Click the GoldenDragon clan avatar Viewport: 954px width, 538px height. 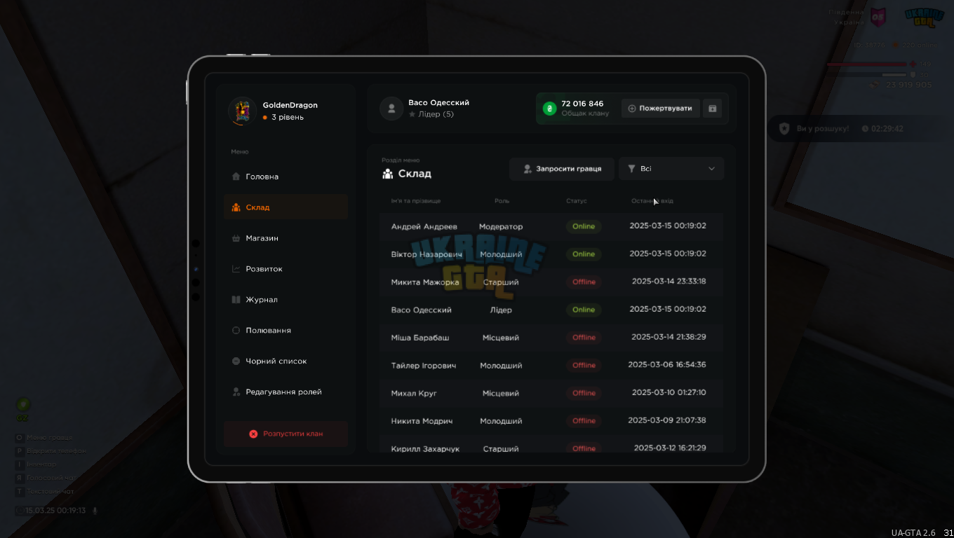[x=242, y=111]
